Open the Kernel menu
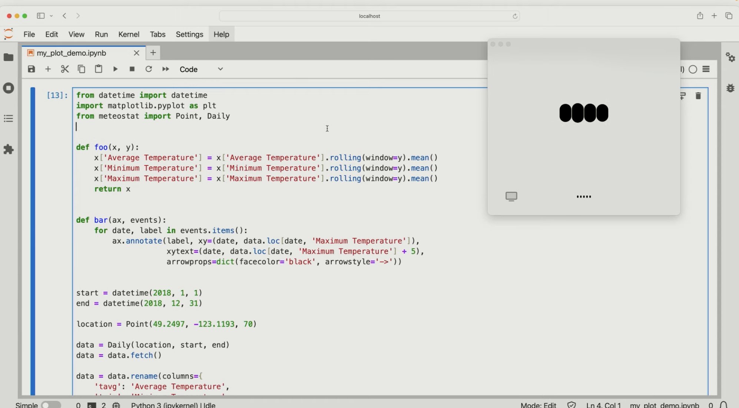Screen dimensions: 739x408 point(129,34)
